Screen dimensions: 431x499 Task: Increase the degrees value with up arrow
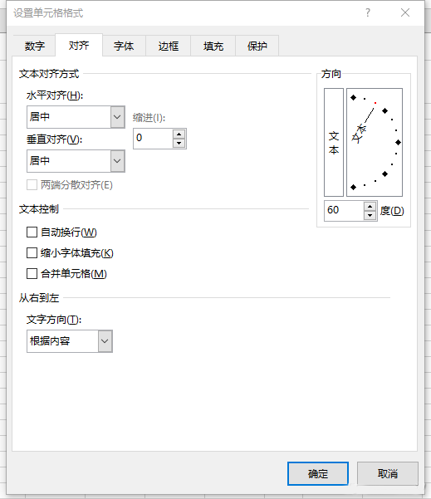coord(370,207)
